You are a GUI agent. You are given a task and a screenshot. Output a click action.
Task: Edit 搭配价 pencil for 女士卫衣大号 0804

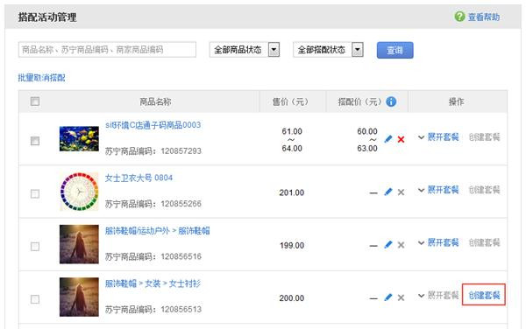(x=388, y=192)
